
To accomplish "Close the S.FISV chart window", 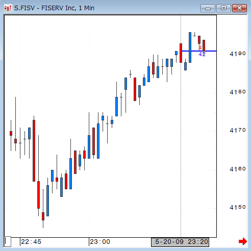I will 239,8.
